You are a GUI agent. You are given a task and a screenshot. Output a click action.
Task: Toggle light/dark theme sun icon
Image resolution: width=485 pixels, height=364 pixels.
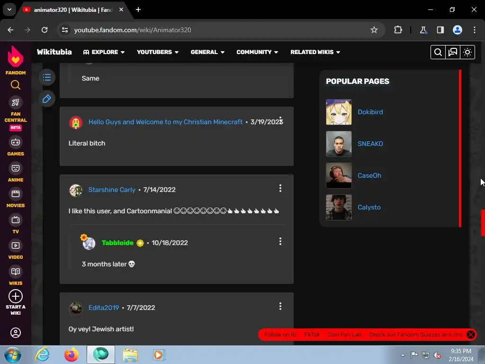(467, 52)
